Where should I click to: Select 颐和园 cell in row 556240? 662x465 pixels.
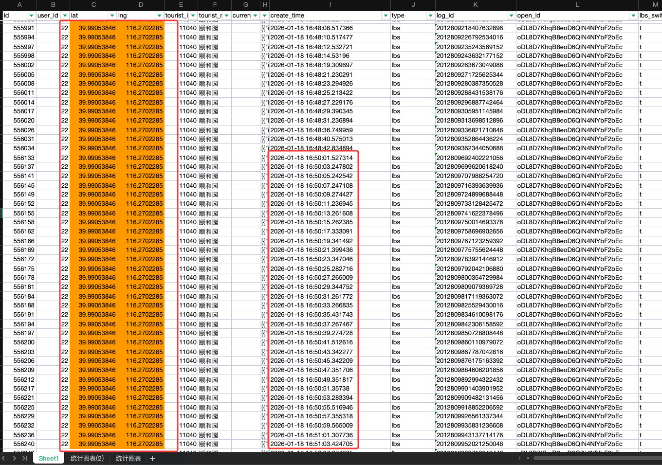click(215, 444)
